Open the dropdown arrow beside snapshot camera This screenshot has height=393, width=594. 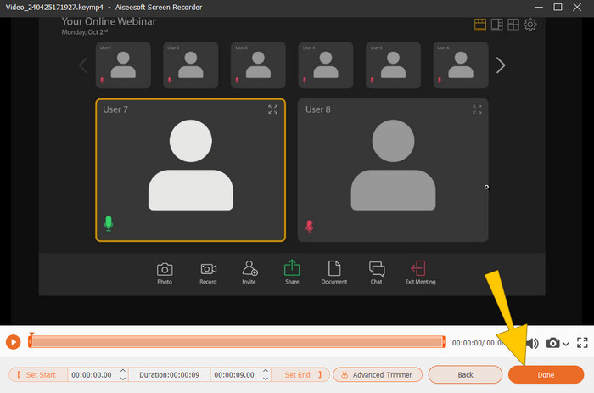pos(566,344)
